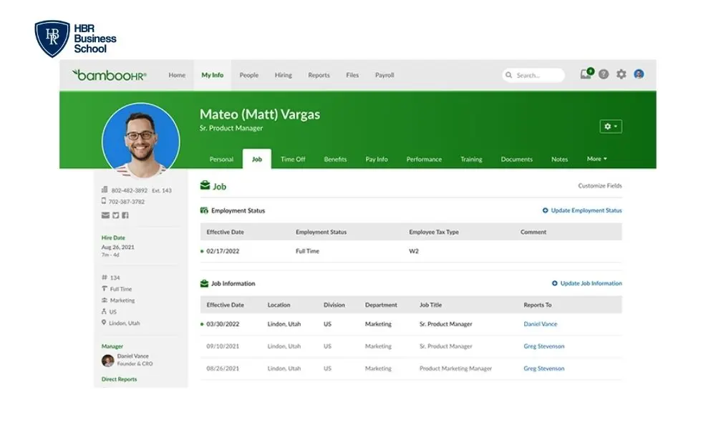The height and width of the screenshot is (447, 716).
Task: Click the 02/17/2022 effective date
Action: (223, 251)
